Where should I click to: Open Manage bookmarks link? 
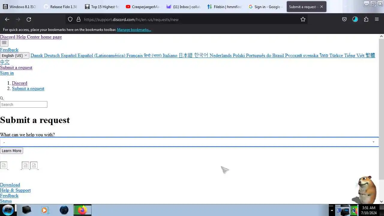(x=134, y=30)
